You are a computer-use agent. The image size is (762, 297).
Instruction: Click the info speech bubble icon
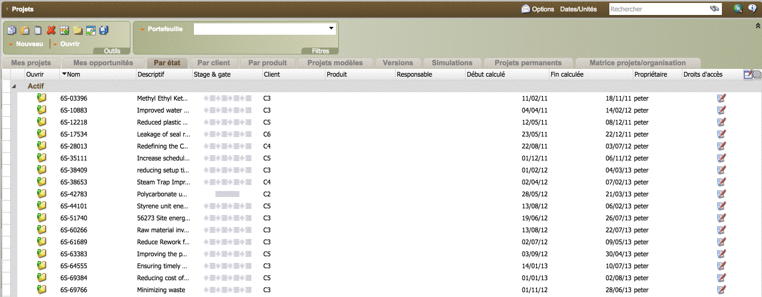(752, 8)
